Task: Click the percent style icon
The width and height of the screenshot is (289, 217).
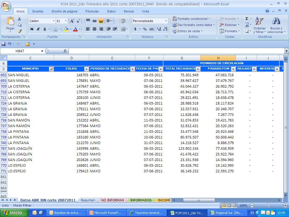Action: (x=145, y=29)
